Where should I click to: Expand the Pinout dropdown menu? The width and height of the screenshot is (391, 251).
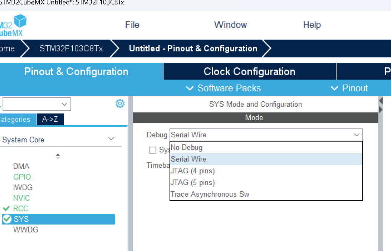(349, 88)
